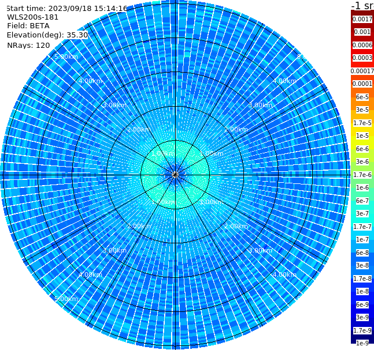Viewport: 374px width, 350px height.
Task: Select the upper-right 2.00km range ring label
Action: click(236, 129)
